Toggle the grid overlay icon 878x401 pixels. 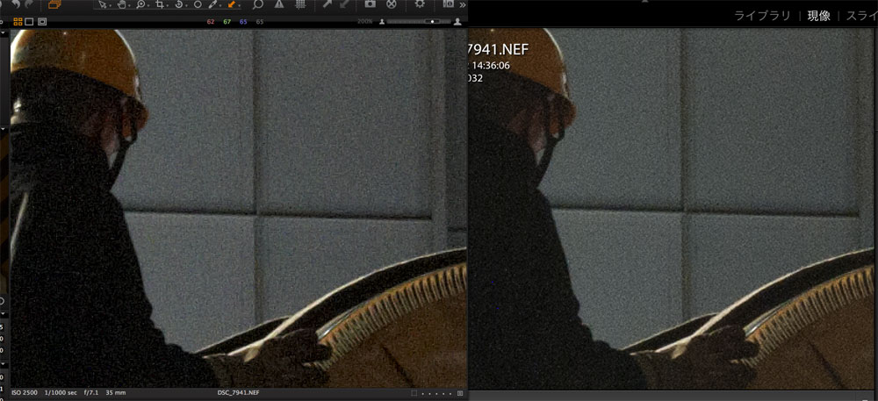[x=300, y=4]
